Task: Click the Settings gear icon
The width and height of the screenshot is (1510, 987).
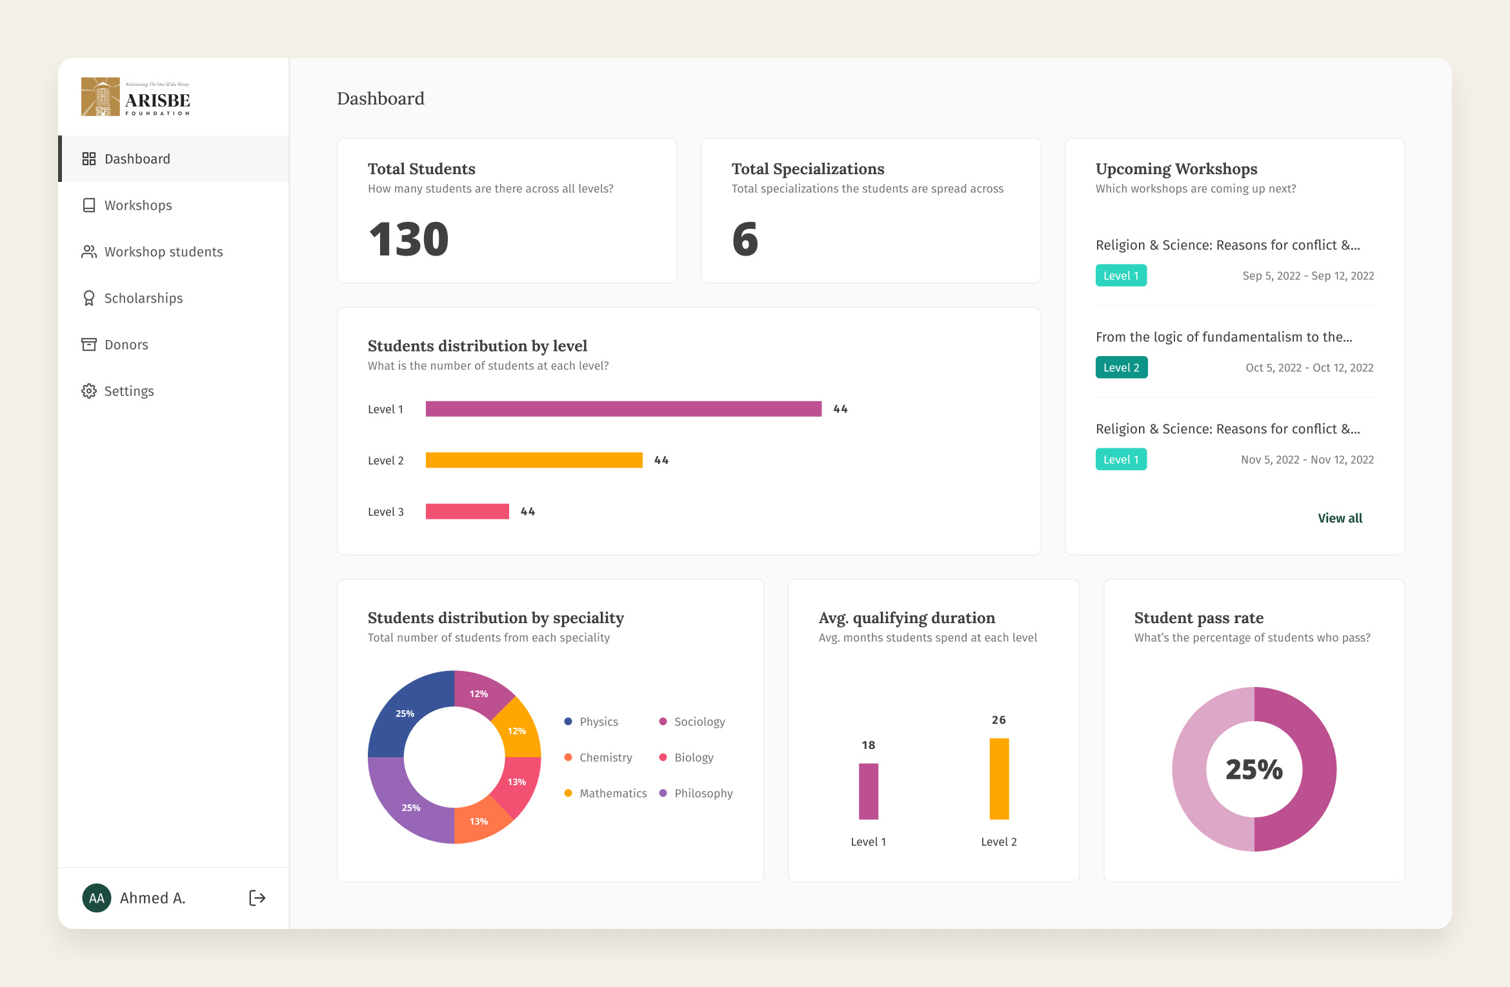Action: (89, 391)
